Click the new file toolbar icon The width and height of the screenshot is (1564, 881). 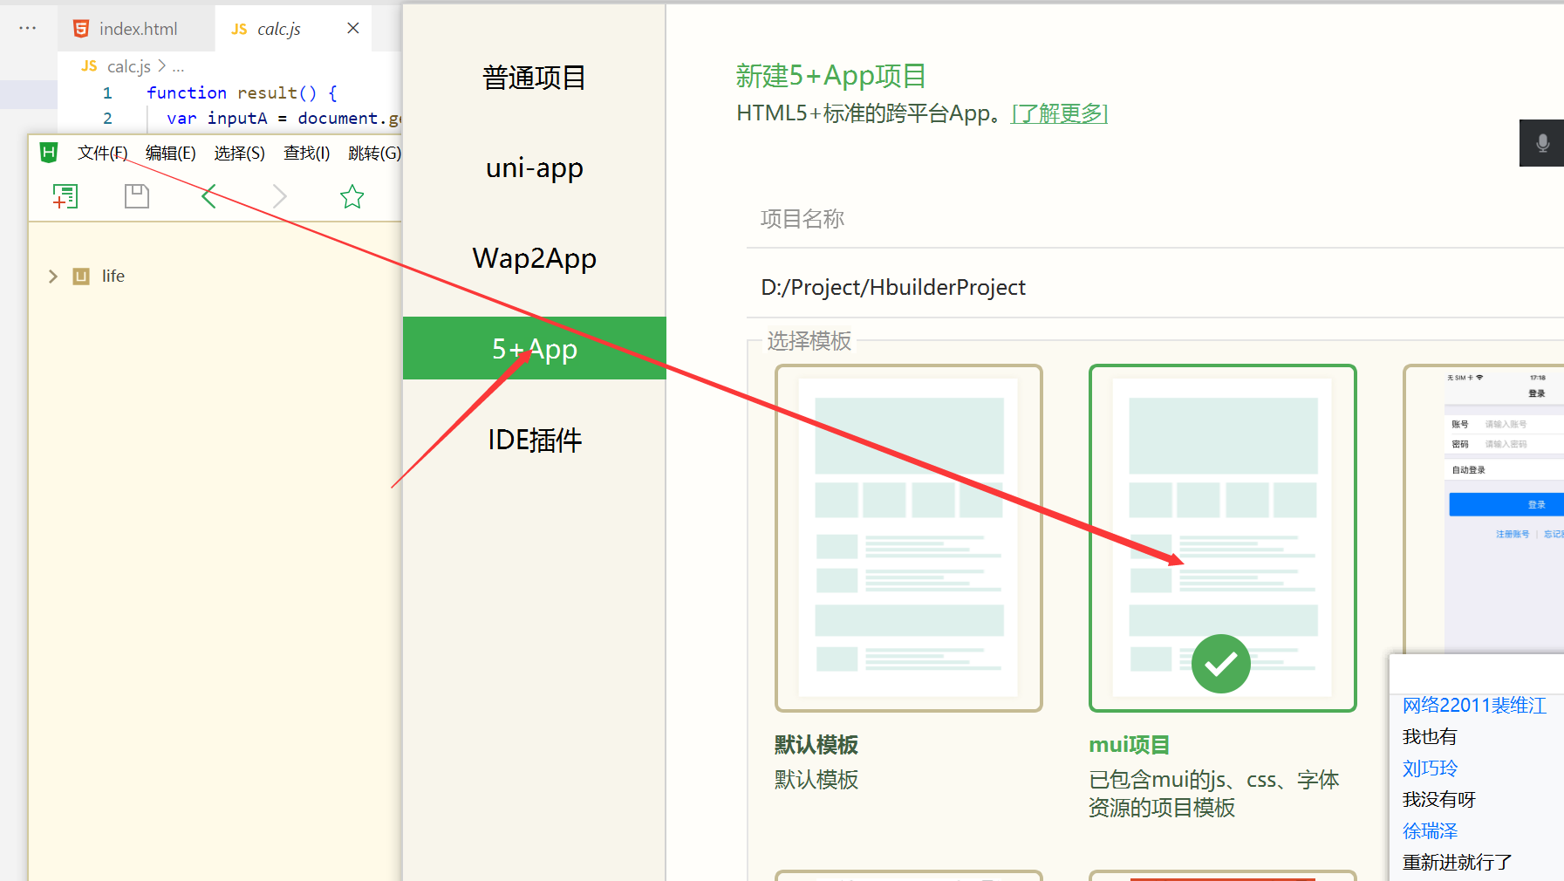click(65, 196)
